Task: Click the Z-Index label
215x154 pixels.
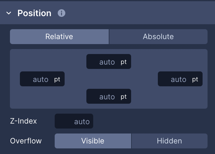Action: [x=23, y=121]
